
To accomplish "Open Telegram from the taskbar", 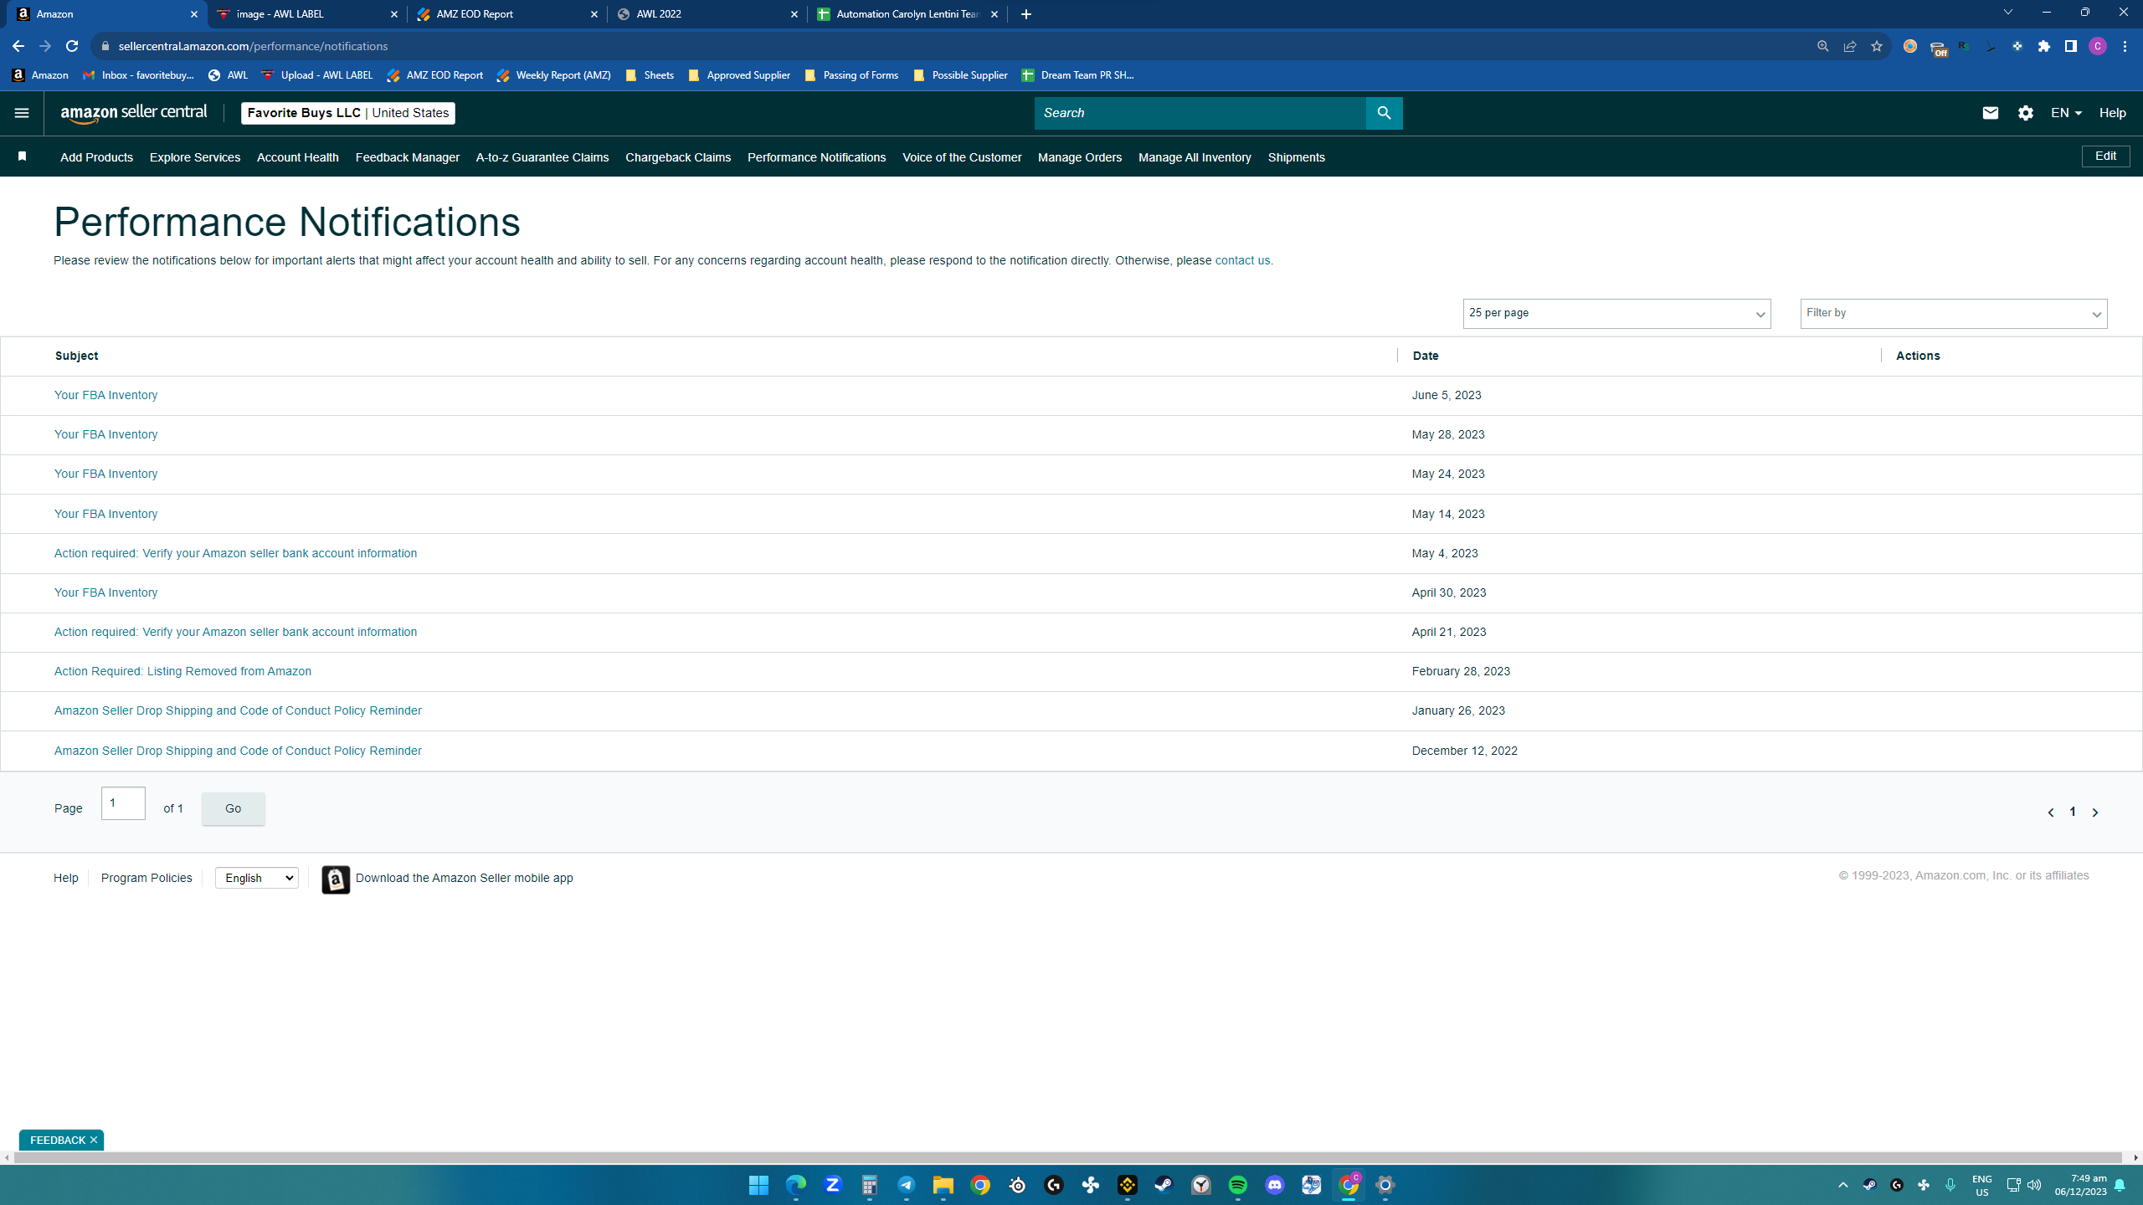I will (x=906, y=1185).
